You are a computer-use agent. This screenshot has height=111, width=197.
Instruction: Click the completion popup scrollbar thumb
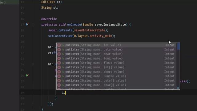[x=179, y=46]
